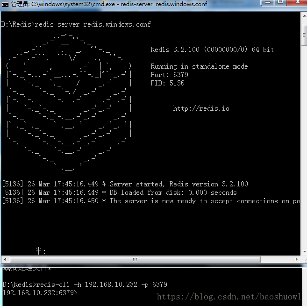Click the 'server is now ready' log line
The height and width of the screenshot is (306, 307).
coord(151,201)
